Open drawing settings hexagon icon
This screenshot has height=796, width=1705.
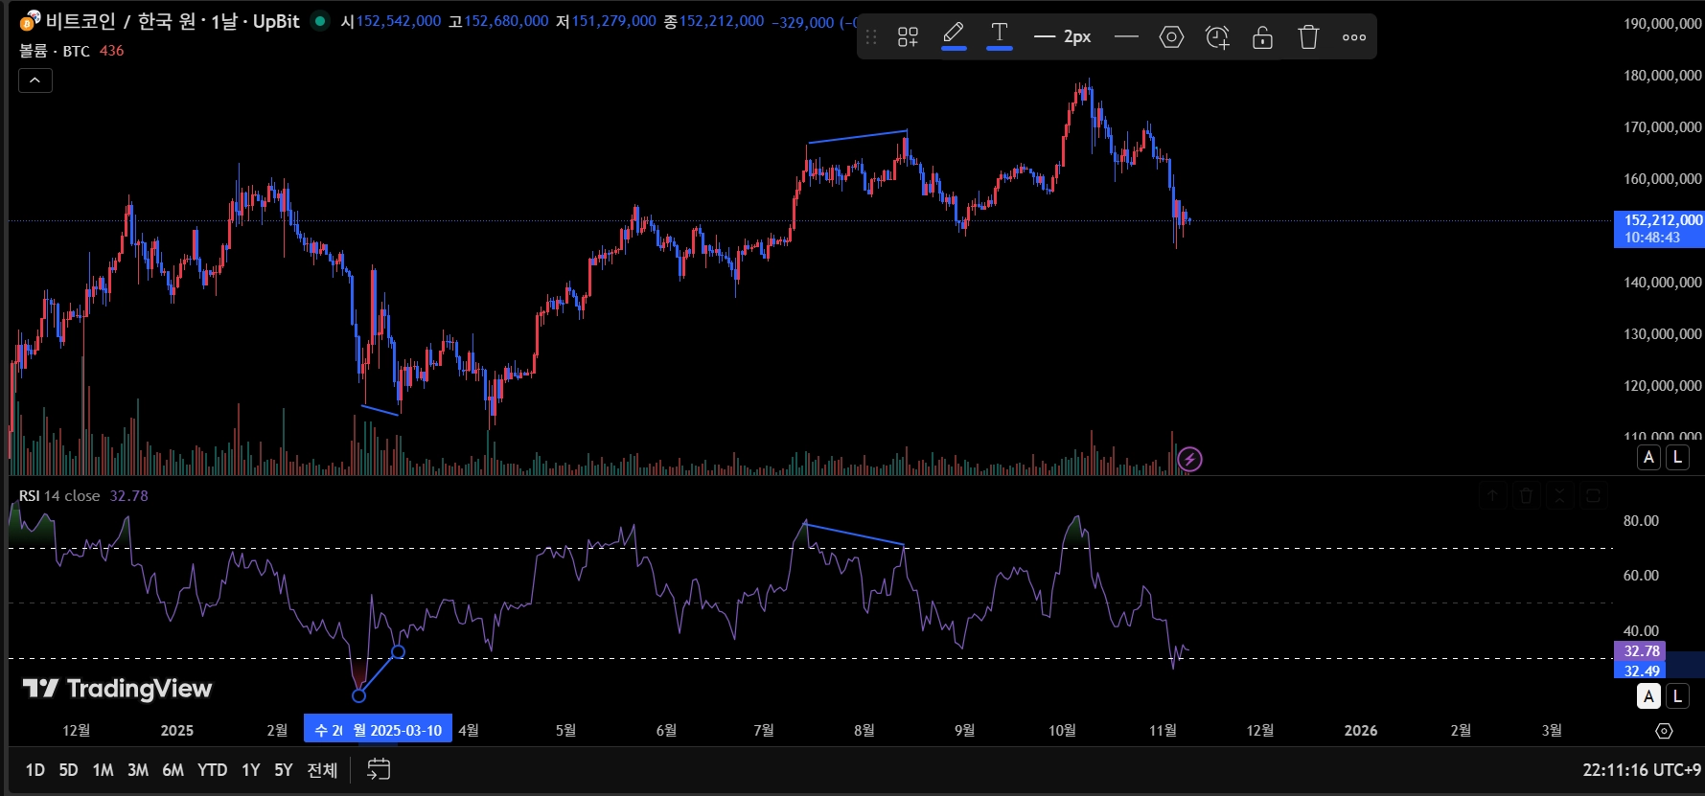pos(1171,37)
